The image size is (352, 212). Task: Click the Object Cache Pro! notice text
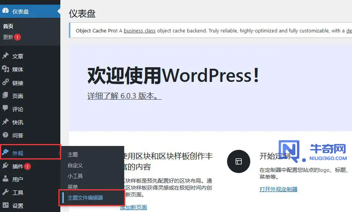coord(97,31)
